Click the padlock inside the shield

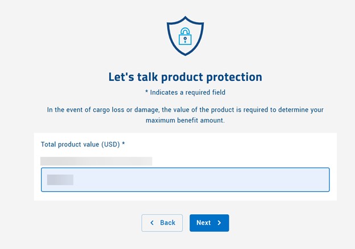185,38
